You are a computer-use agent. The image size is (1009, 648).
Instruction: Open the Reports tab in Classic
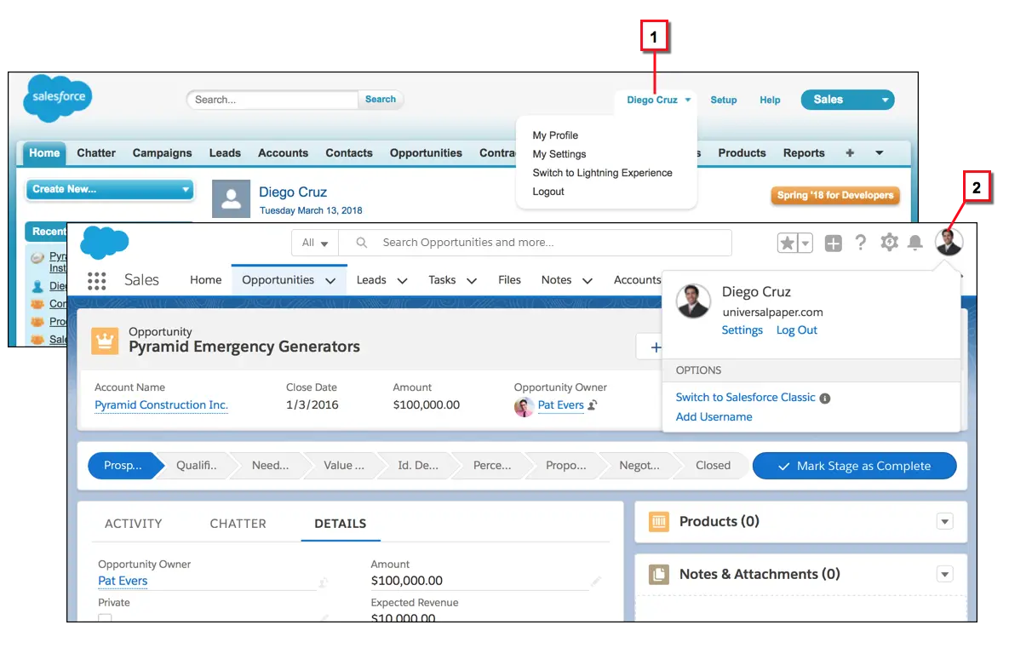click(x=804, y=153)
